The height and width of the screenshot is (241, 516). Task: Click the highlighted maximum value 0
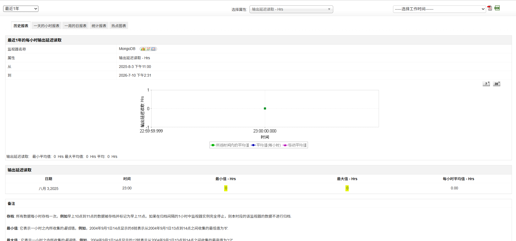click(347, 188)
